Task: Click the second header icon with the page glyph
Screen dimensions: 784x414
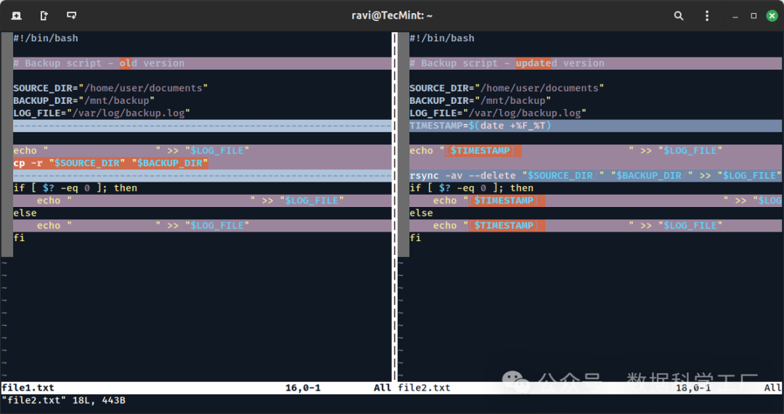Action: 44,15
